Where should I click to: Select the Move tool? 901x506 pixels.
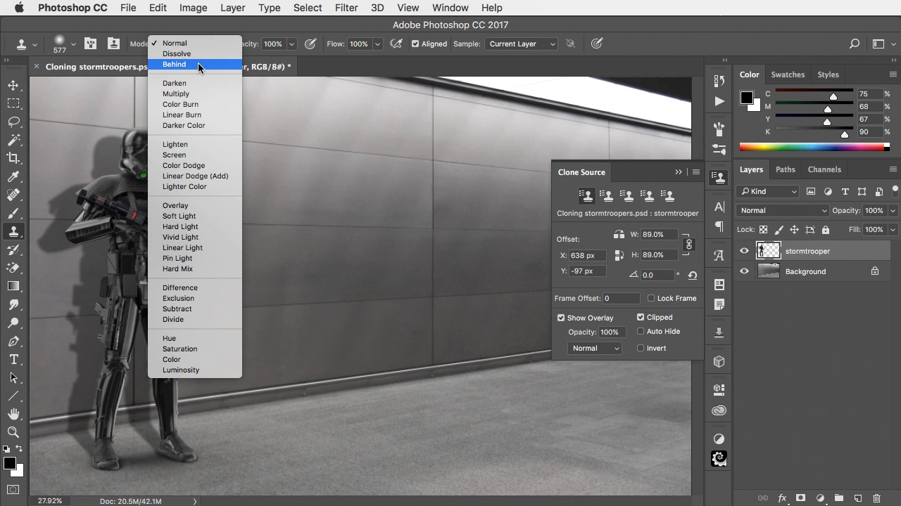pyautogui.click(x=13, y=85)
